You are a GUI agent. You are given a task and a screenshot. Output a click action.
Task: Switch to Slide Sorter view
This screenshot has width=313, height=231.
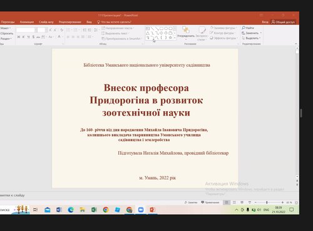[234, 202]
